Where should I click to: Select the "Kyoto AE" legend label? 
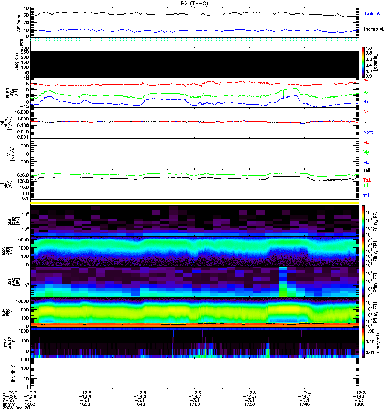372,13
